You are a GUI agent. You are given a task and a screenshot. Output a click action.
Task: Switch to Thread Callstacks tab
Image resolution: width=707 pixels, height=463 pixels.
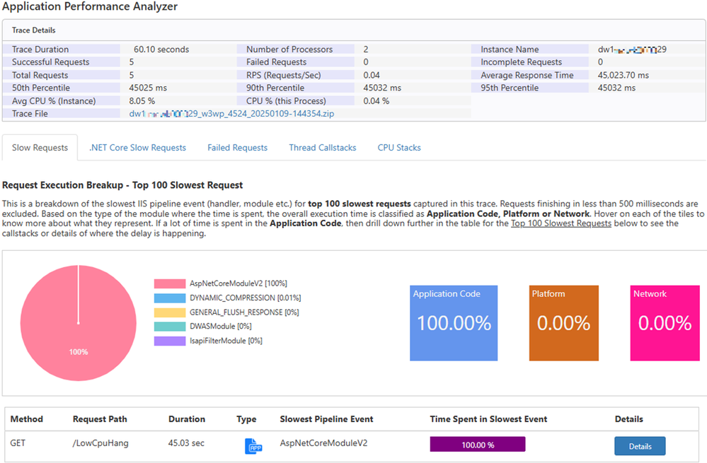[322, 148]
